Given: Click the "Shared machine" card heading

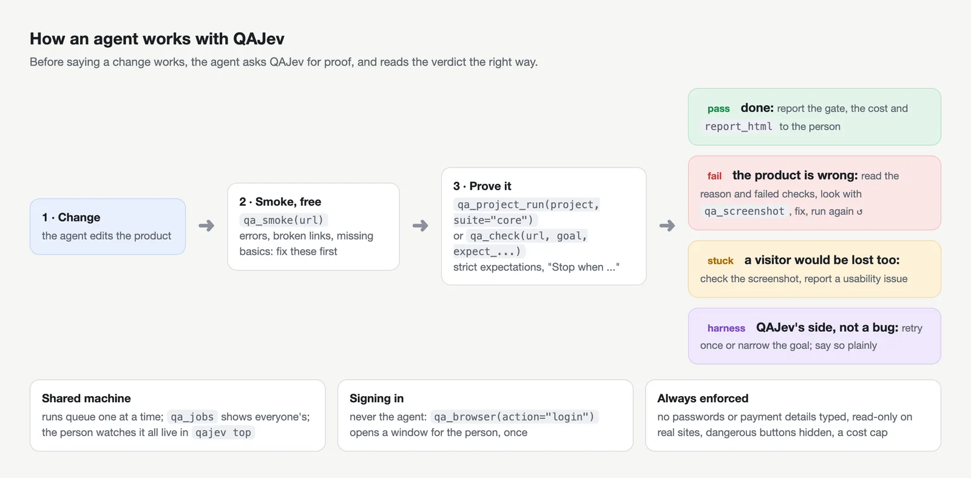Looking at the screenshot, I should [x=86, y=399].
